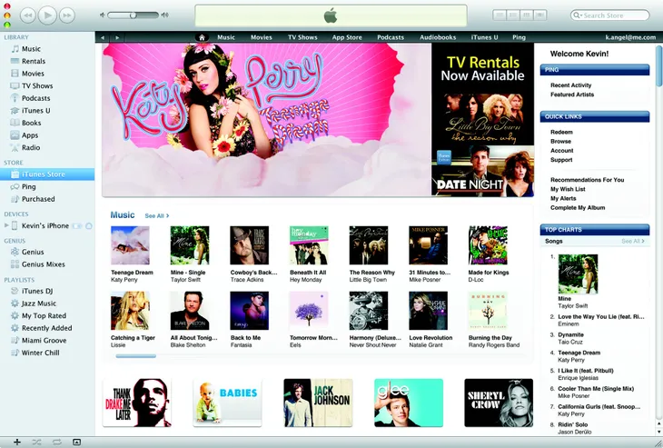Switch to the Cover Flow view button
The width and height of the screenshot is (663, 448).
click(x=540, y=15)
